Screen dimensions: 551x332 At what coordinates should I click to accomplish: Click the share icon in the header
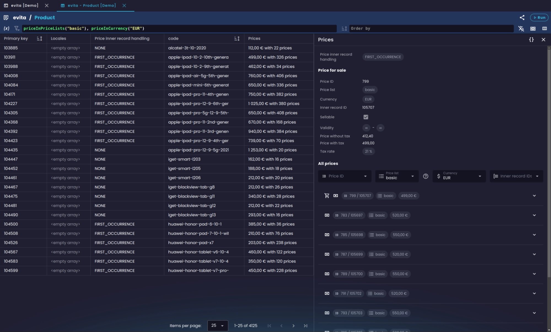(x=522, y=18)
